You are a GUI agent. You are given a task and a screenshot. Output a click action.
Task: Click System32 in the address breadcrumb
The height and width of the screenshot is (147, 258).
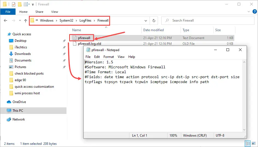point(66,20)
